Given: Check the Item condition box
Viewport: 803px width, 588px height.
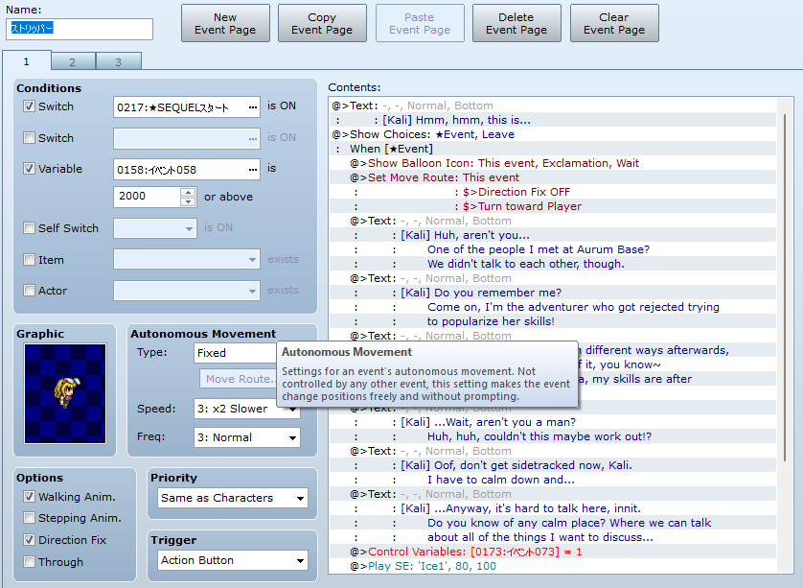Looking at the screenshot, I should pyautogui.click(x=30, y=260).
